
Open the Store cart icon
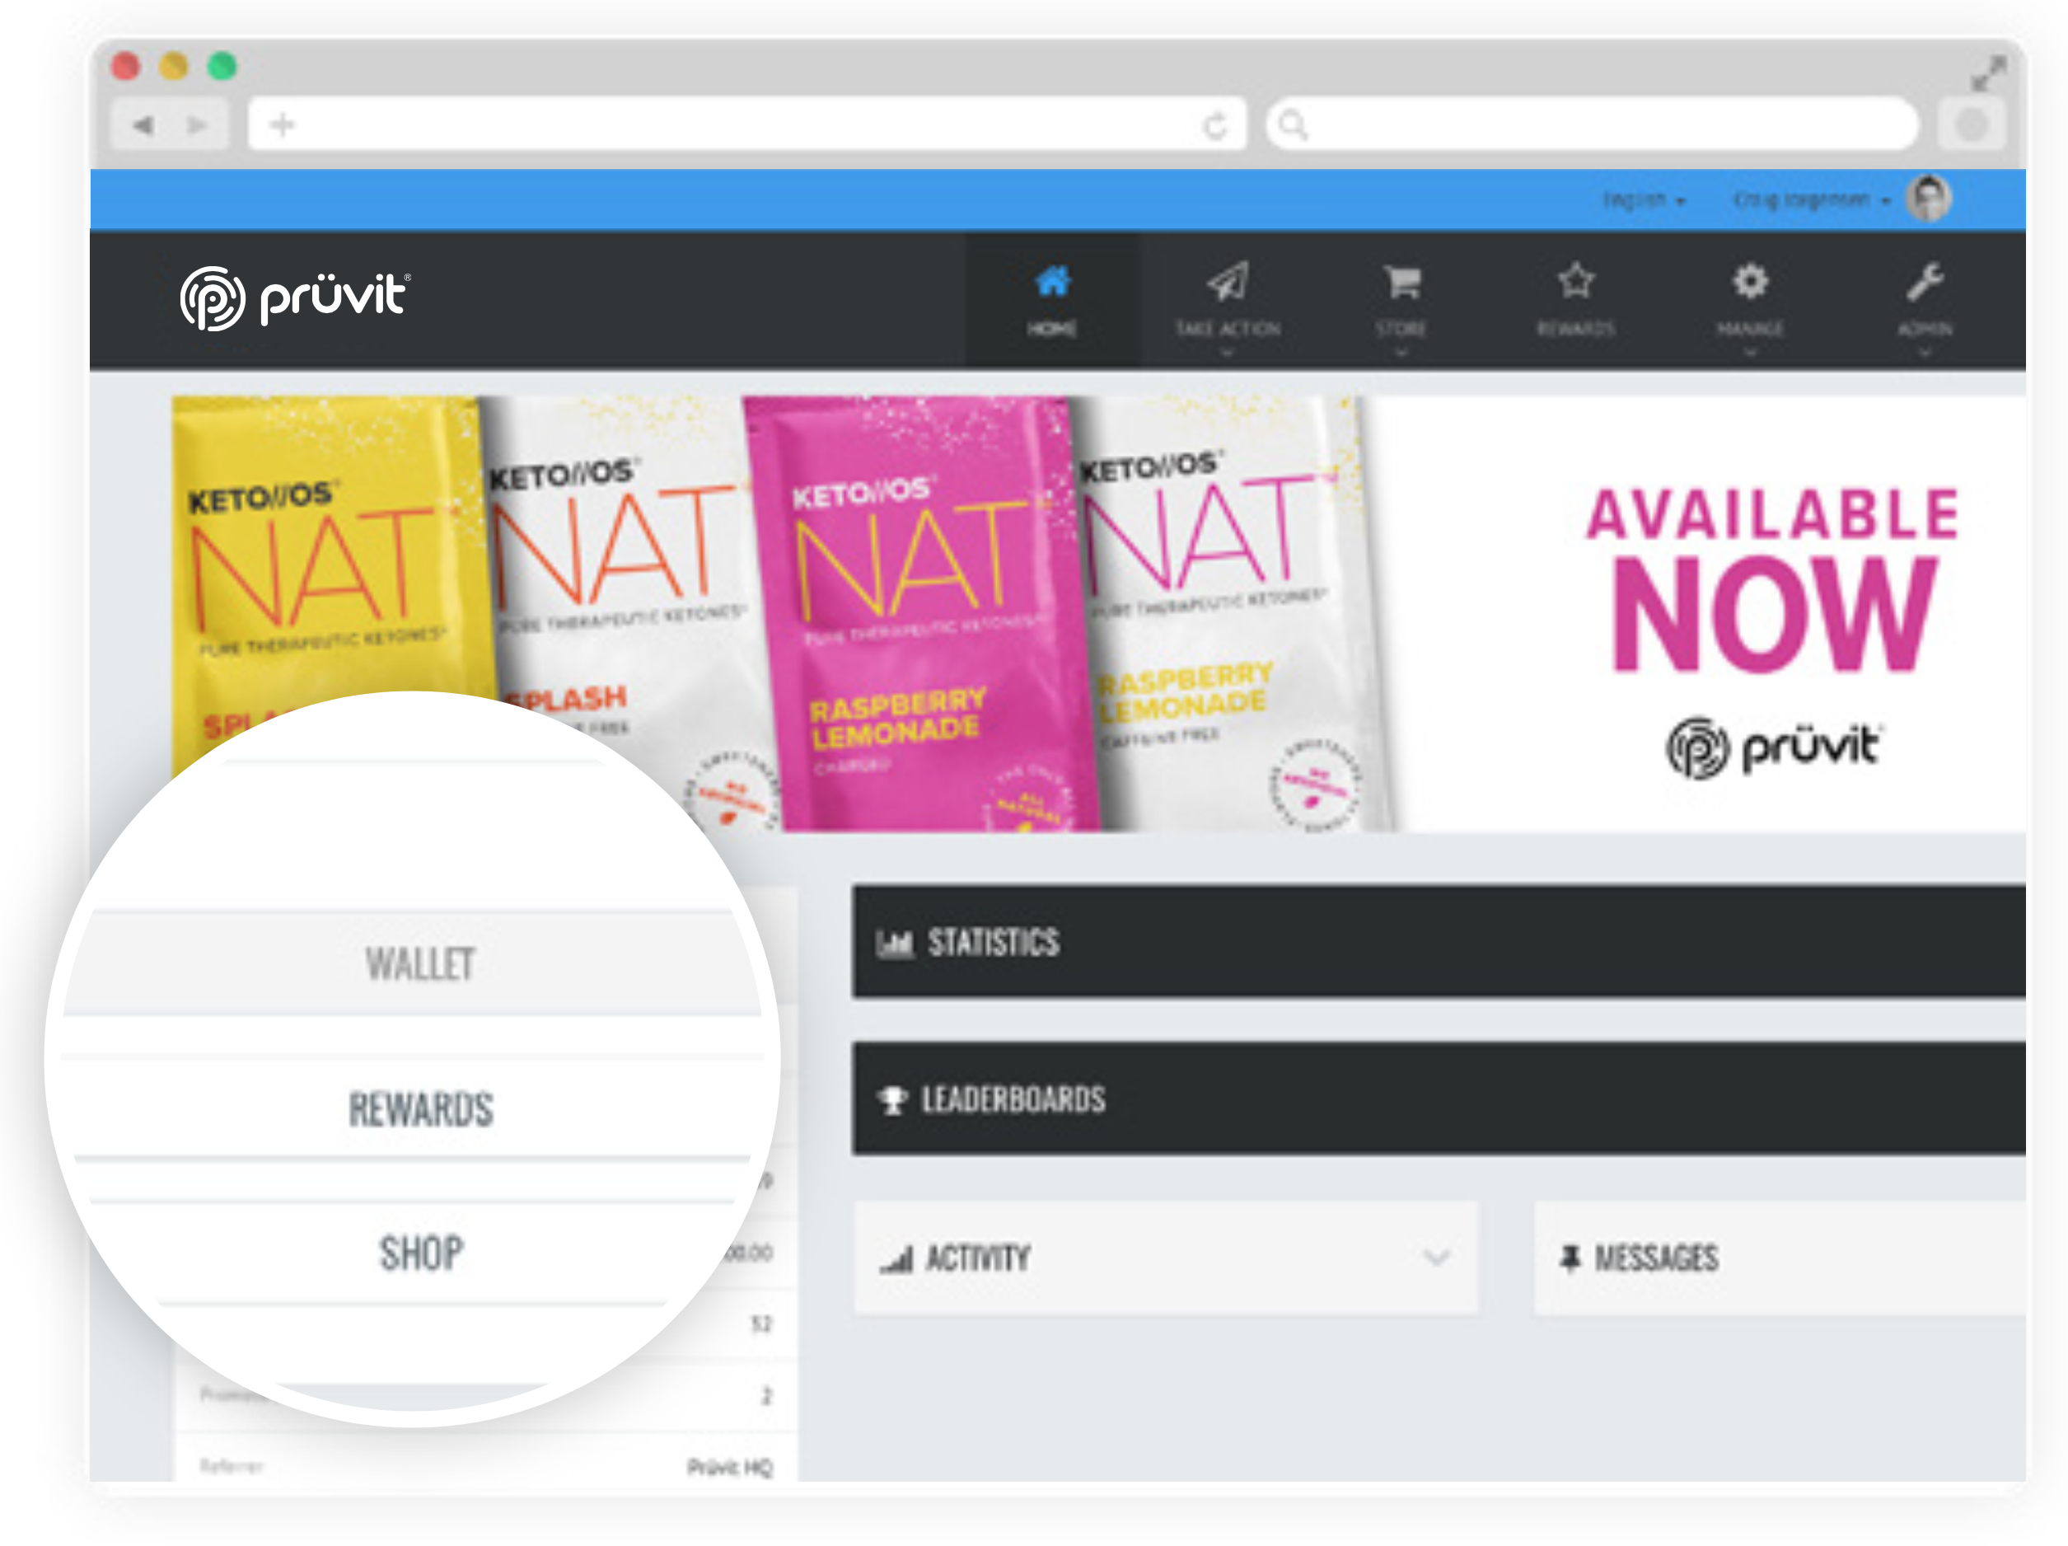(x=1401, y=280)
